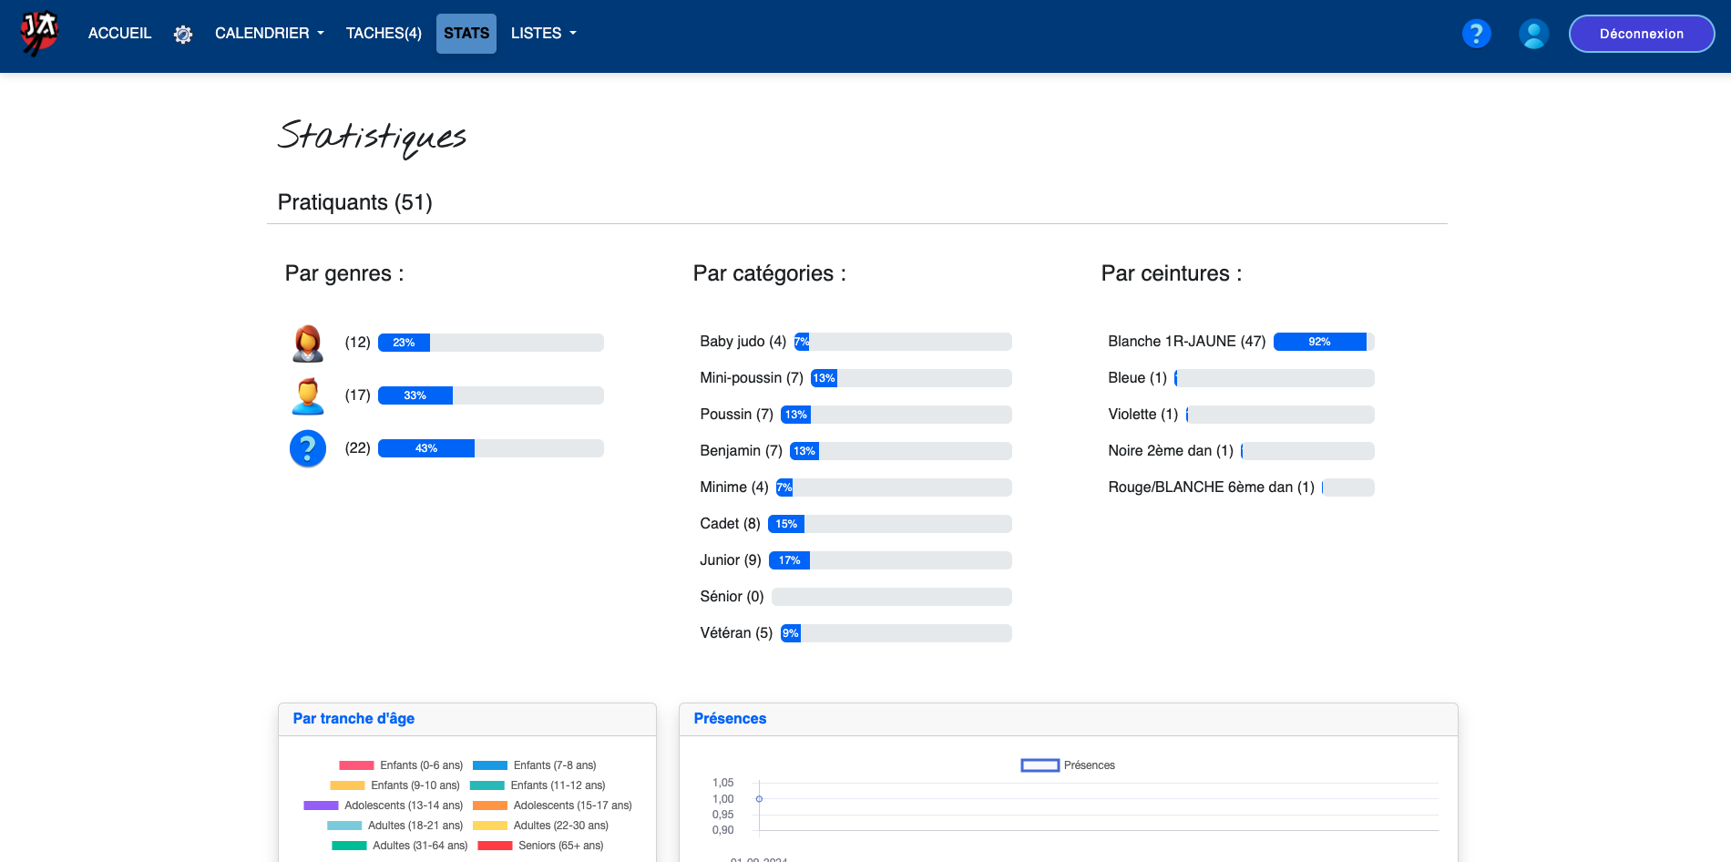This screenshot has width=1731, height=862.
Task: Click the unknown gender question icon
Action: [x=308, y=448]
